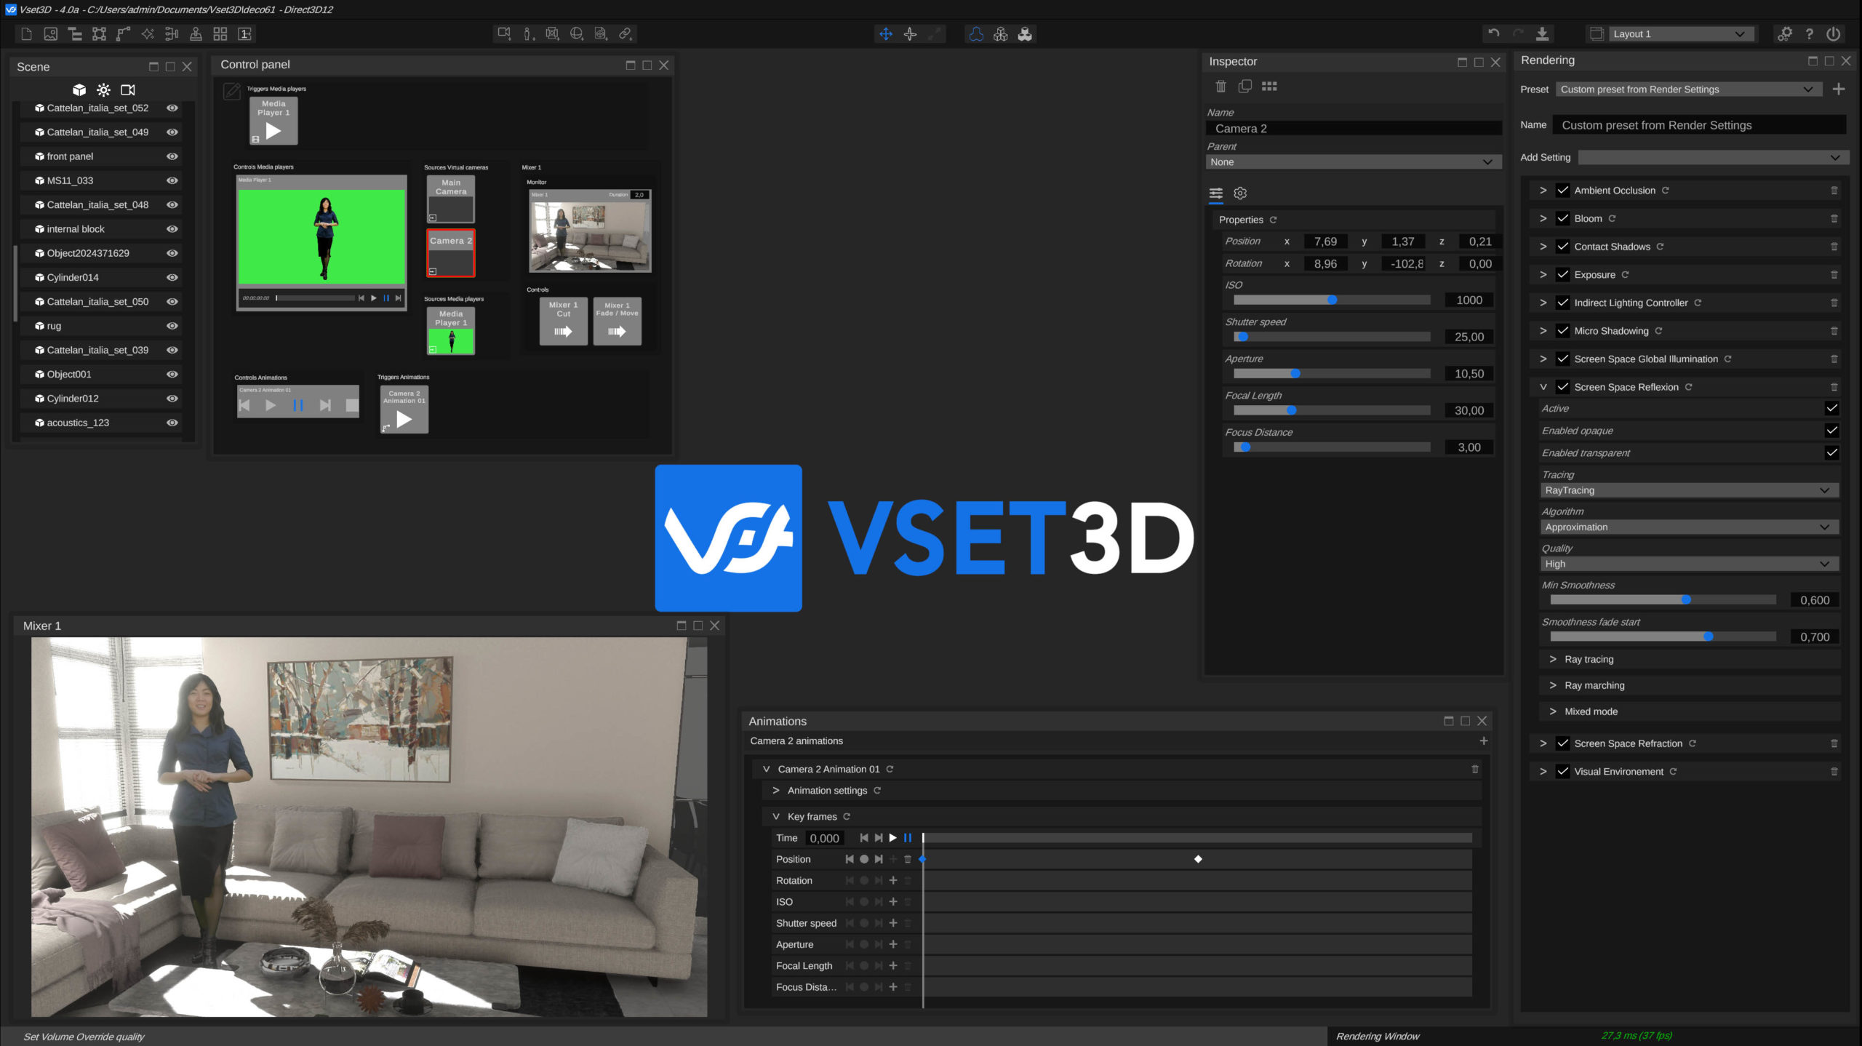Click the add link chain icon
Screen dimensions: 1862x1046
(626, 33)
